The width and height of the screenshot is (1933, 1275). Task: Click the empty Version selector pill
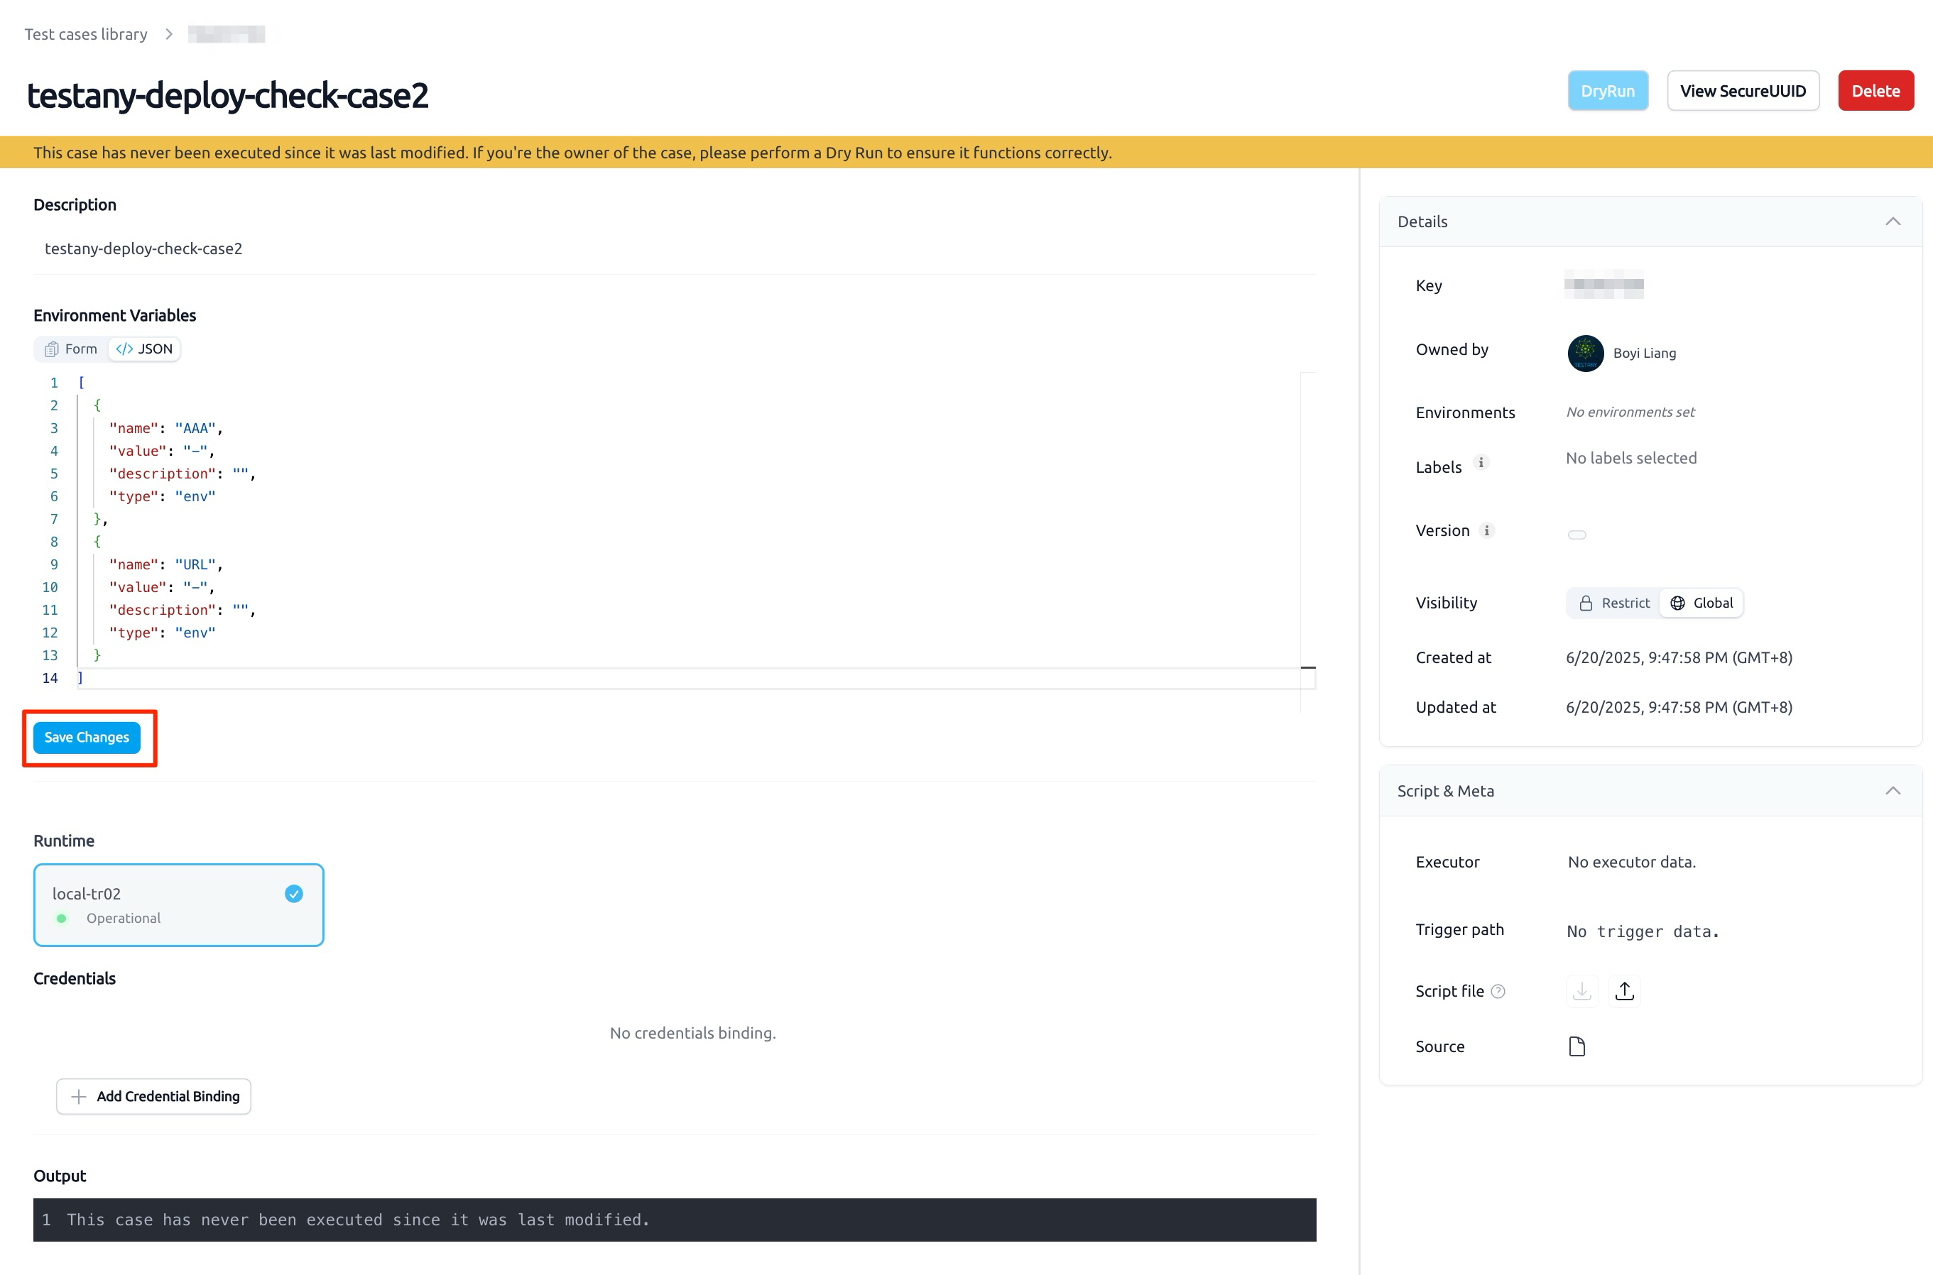[1577, 535]
